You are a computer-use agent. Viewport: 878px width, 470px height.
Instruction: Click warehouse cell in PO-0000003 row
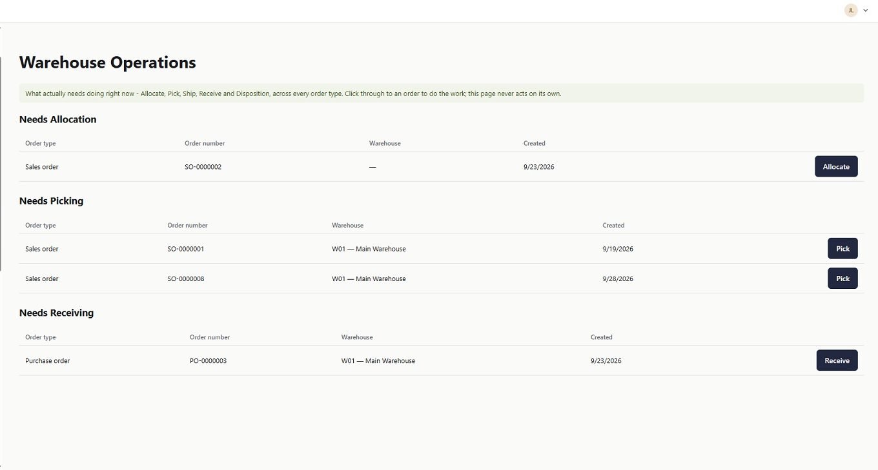click(x=378, y=361)
